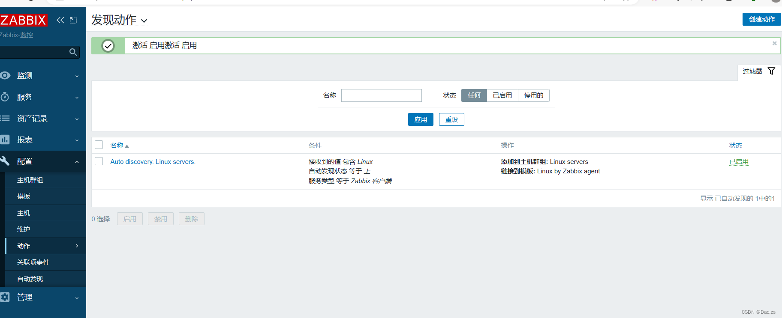The height and width of the screenshot is (318, 782).
Task: Focus the sidebar search input box
Action: (x=39, y=52)
